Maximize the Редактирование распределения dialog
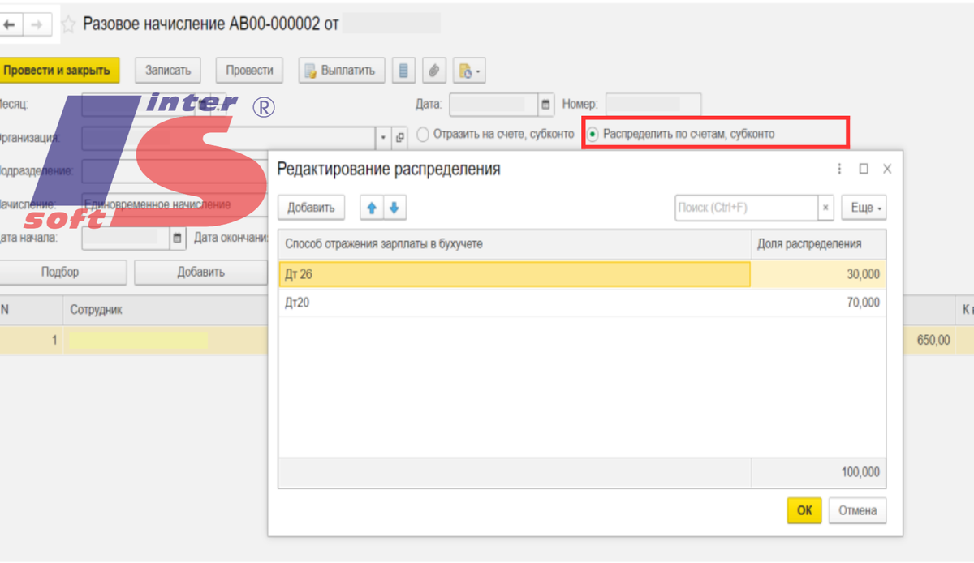Image resolution: width=974 pixels, height=563 pixels. point(864,169)
